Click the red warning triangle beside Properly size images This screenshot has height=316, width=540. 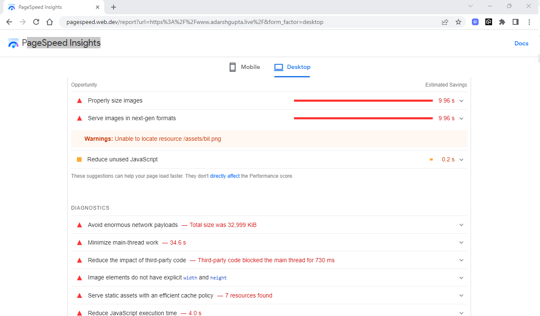point(79,100)
